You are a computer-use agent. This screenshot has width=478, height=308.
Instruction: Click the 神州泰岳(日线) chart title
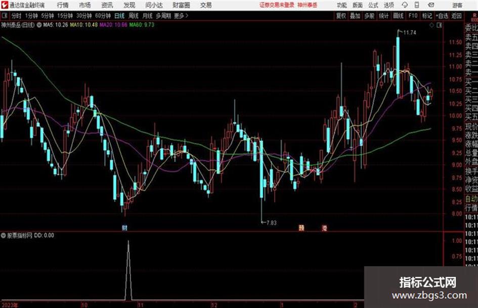(18, 25)
